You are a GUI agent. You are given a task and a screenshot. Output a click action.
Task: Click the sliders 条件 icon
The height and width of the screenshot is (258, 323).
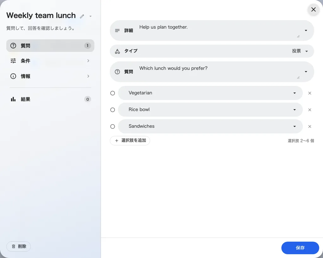tap(13, 61)
